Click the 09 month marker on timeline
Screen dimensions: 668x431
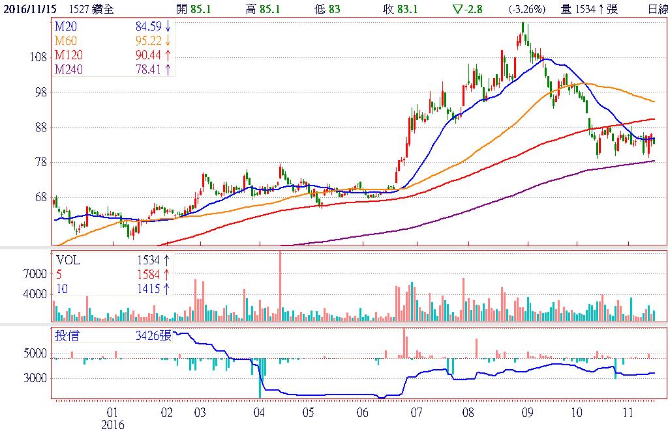click(527, 412)
